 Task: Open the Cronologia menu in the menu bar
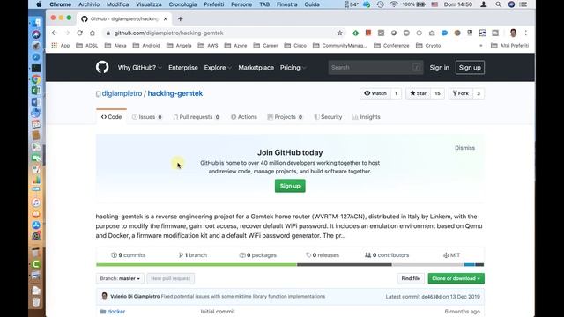pyautogui.click(x=182, y=4)
